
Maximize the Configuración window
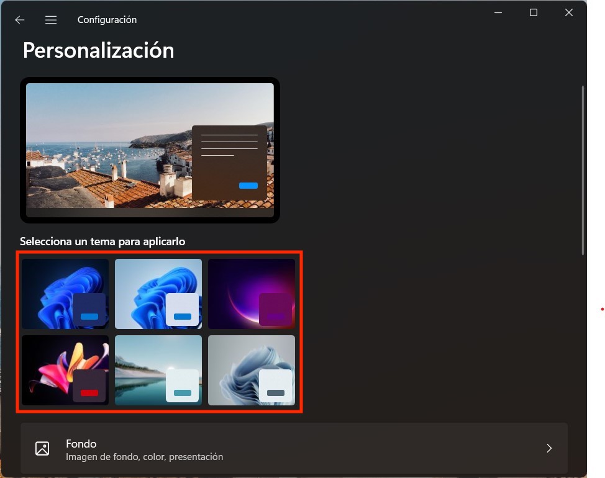(533, 12)
